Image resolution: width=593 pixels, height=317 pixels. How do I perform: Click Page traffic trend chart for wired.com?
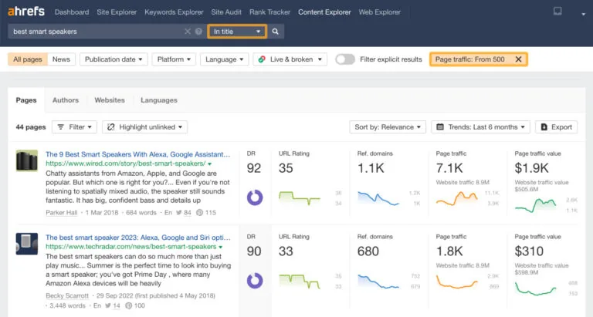click(x=457, y=198)
